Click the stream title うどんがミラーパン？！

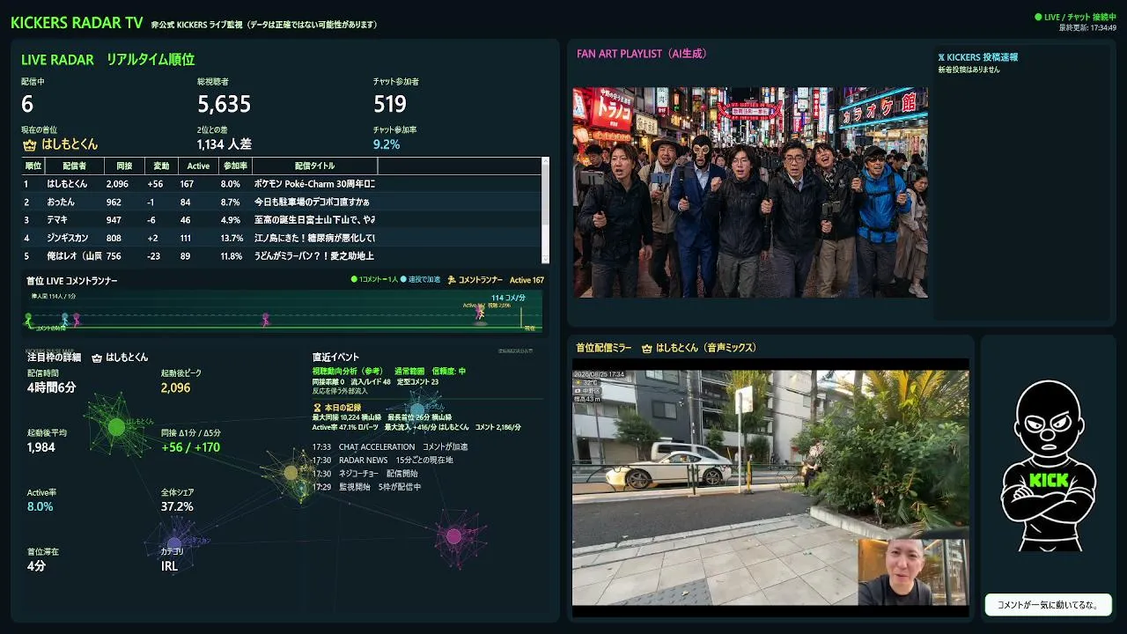pyautogui.click(x=314, y=256)
